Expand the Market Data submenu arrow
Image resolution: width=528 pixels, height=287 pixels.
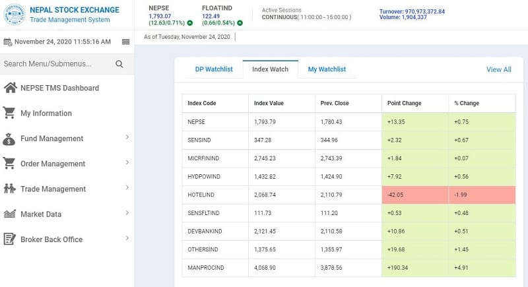click(127, 213)
